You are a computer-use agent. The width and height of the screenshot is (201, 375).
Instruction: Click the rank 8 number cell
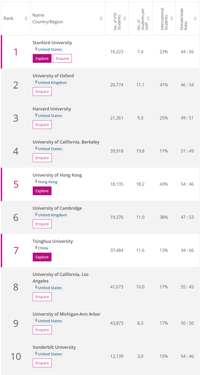pos(16,287)
